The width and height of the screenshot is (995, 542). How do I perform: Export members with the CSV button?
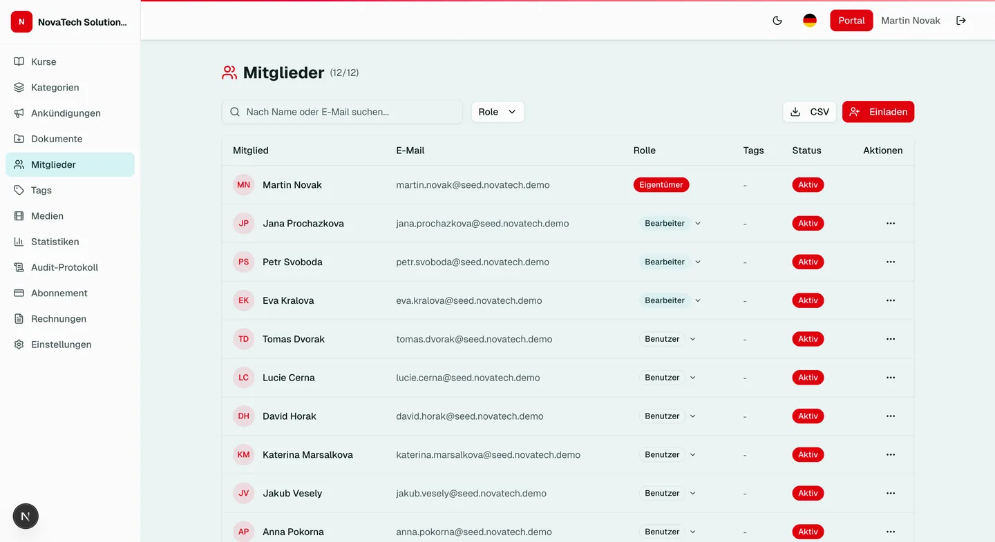tap(809, 111)
